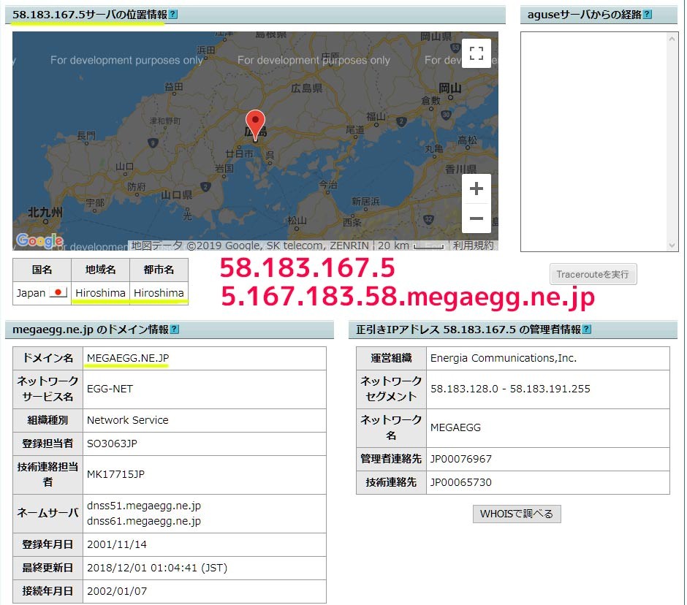Click the red location pin on Hiroshima
Viewport: 687px width, 605px height.
pyautogui.click(x=255, y=125)
